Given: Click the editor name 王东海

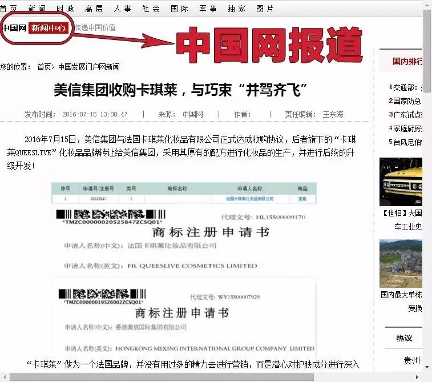Looking at the screenshot, I should pos(333,114).
